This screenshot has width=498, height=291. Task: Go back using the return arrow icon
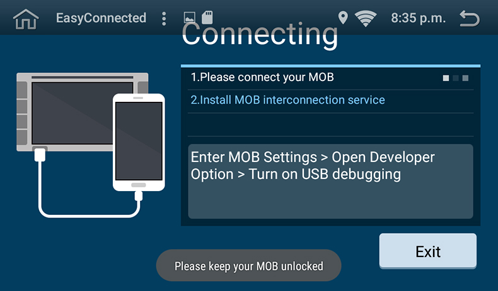[x=470, y=19]
